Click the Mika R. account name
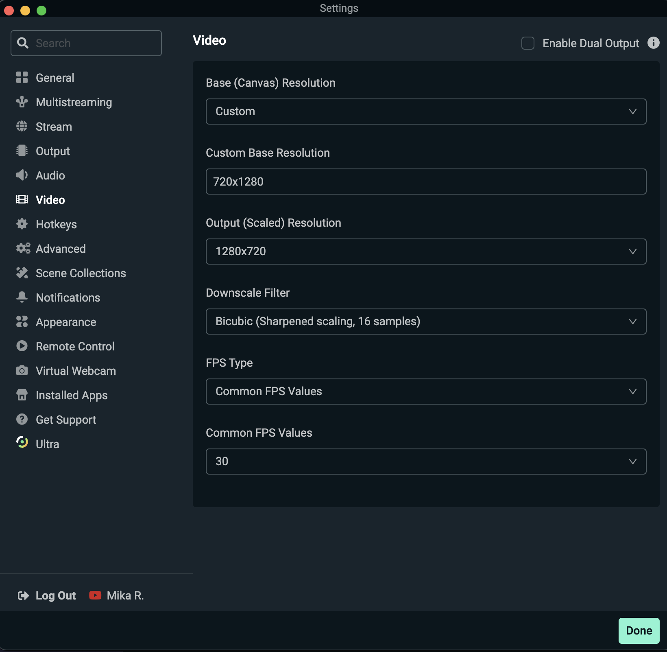 pyautogui.click(x=125, y=595)
